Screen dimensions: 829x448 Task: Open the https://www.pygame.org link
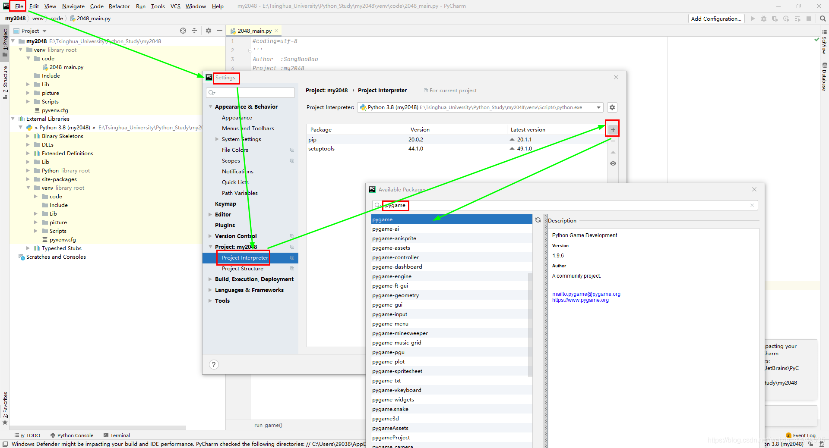click(580, 300)
